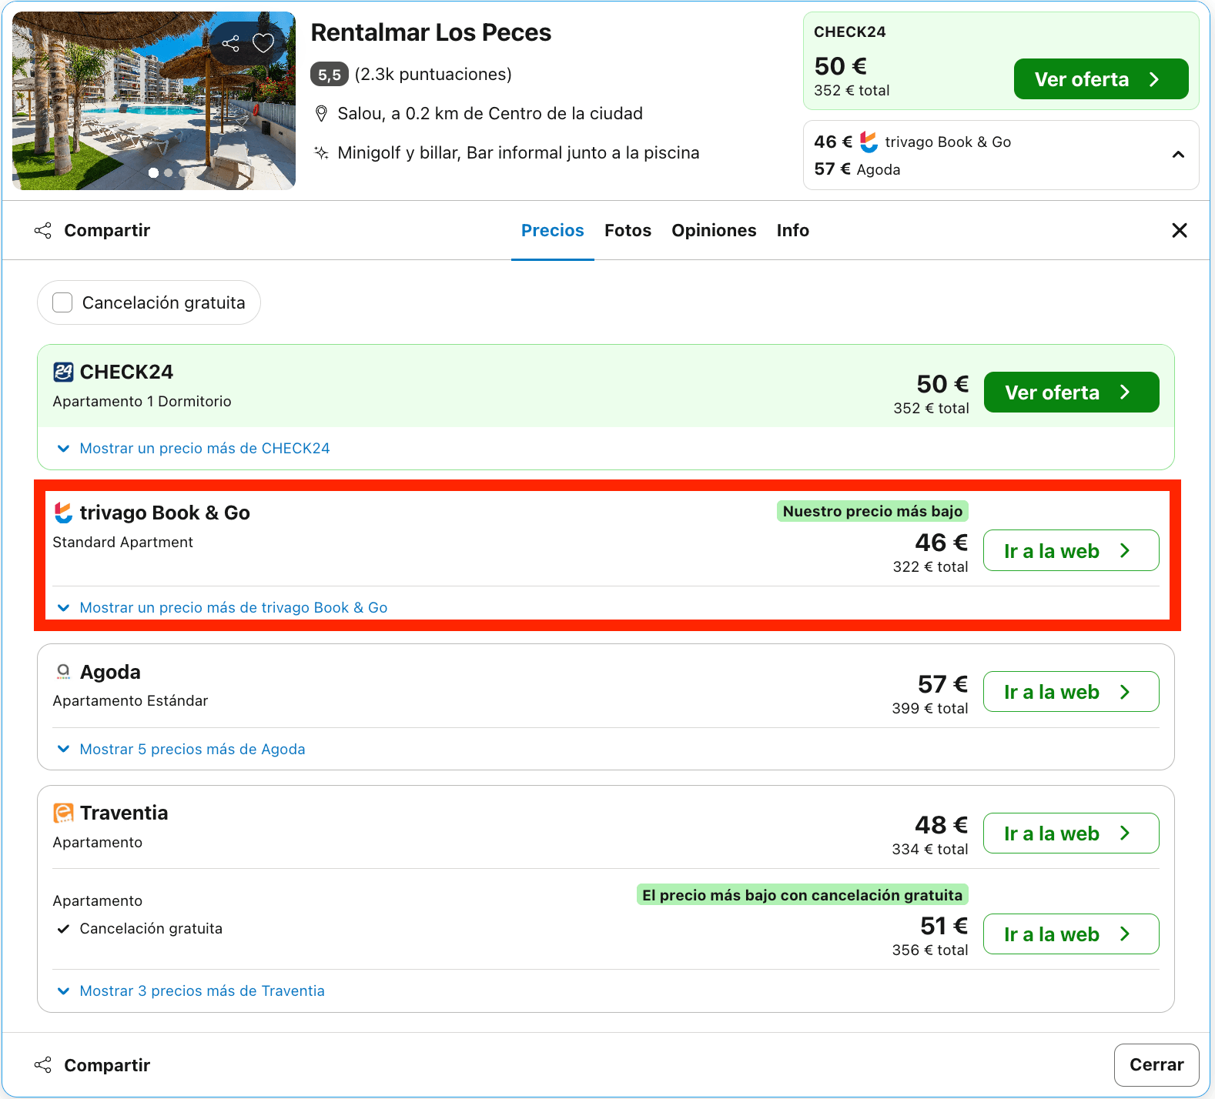Click the amenities sparkle icon

click(x=321, y=152)
